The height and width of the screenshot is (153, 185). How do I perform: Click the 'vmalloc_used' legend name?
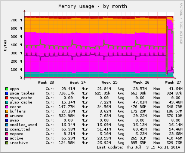23,125
